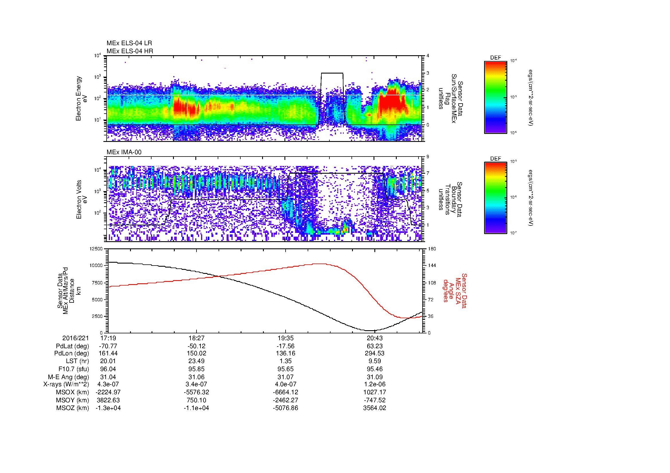Select the 'MSOX (km)' row label

pyautogui.click(x=73, y=392)
